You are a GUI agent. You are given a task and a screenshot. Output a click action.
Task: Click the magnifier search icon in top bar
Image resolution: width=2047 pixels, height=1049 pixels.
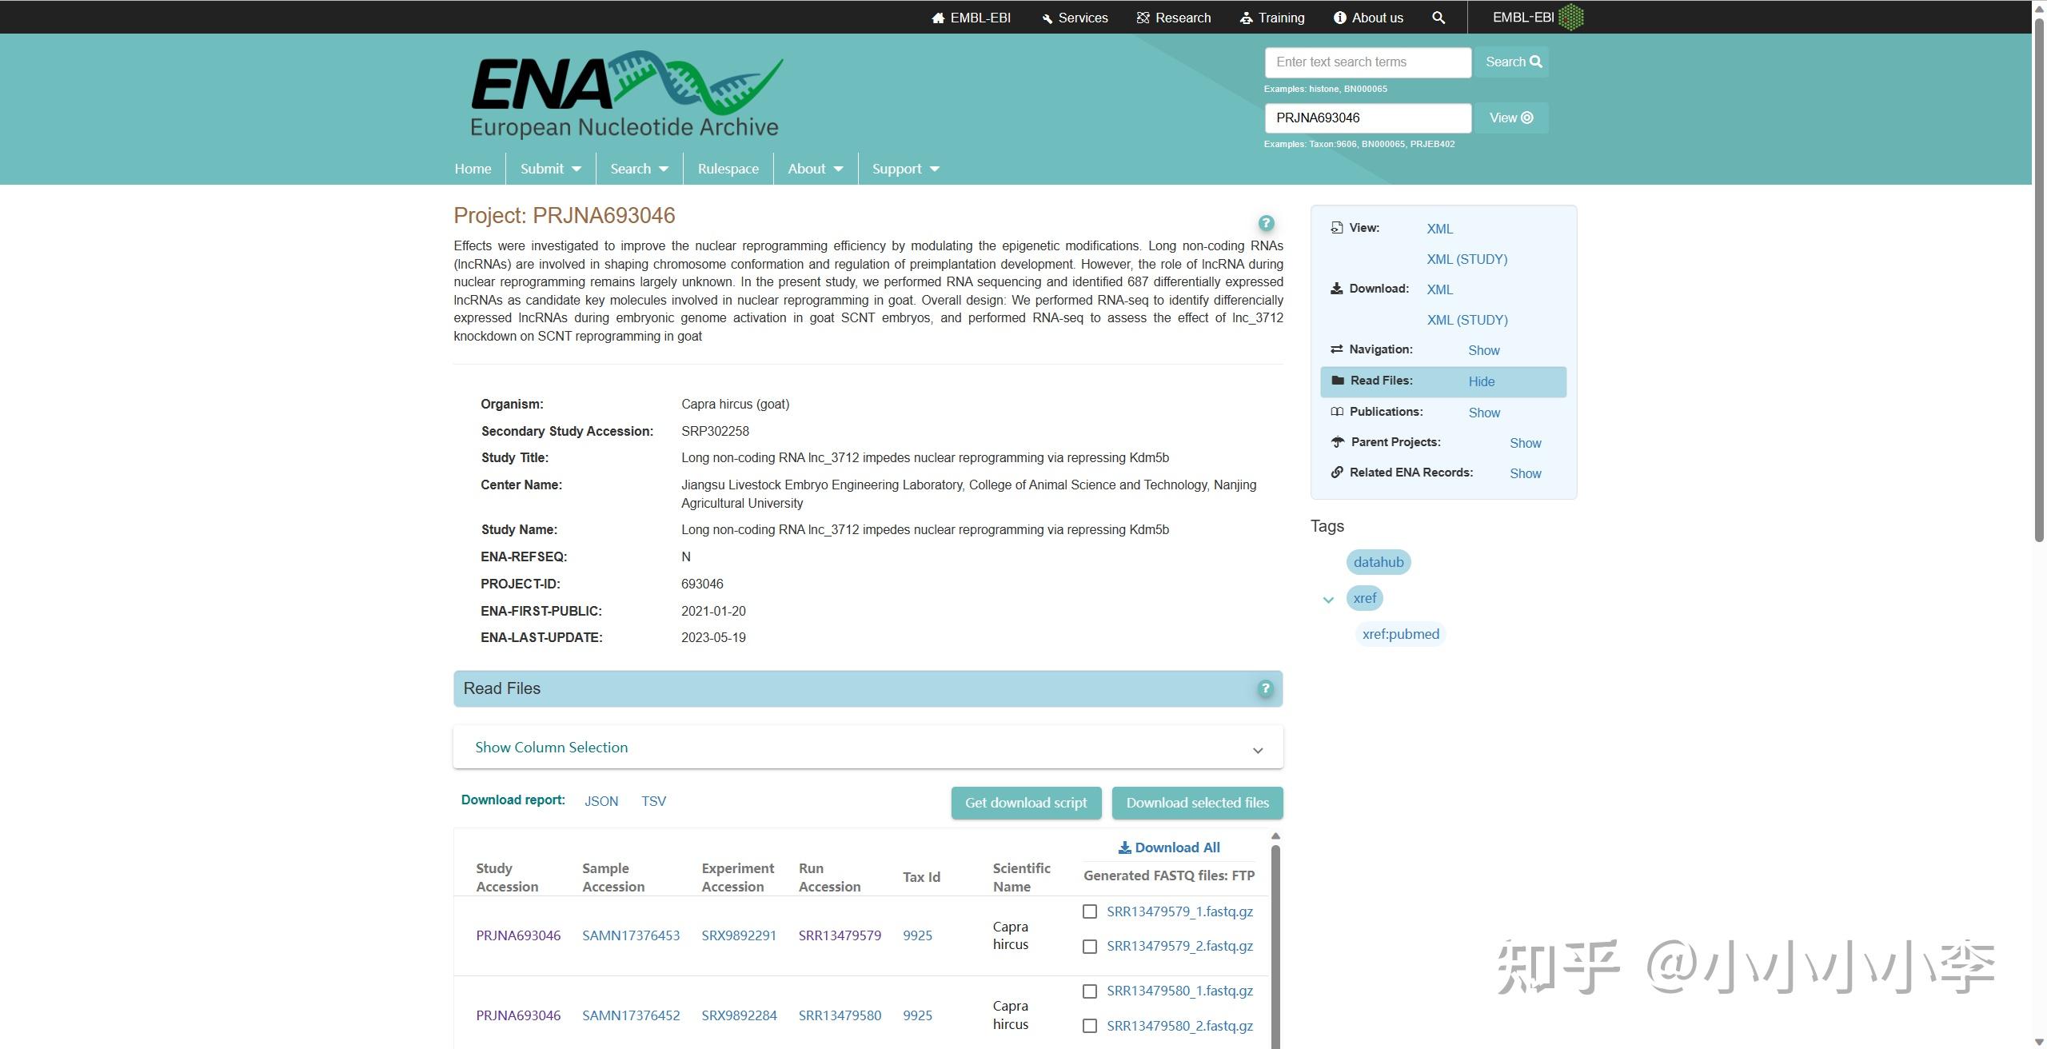tap(1438, 18)
